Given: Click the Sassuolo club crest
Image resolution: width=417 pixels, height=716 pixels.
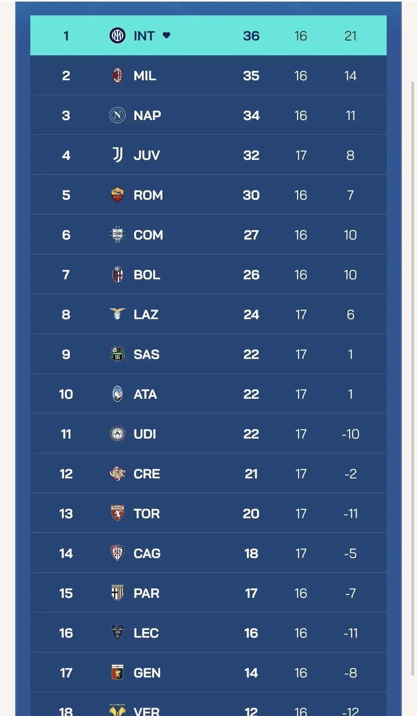Looking at the screenshot, I should (117, 354).
